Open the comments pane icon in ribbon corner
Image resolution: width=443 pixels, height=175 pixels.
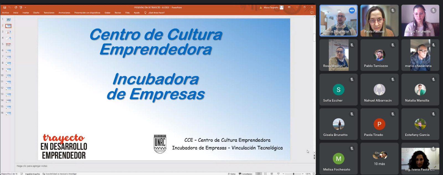tap(312, 12)
